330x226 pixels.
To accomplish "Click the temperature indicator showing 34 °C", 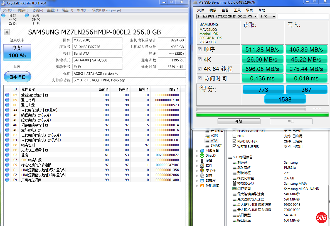I will 17,77.
